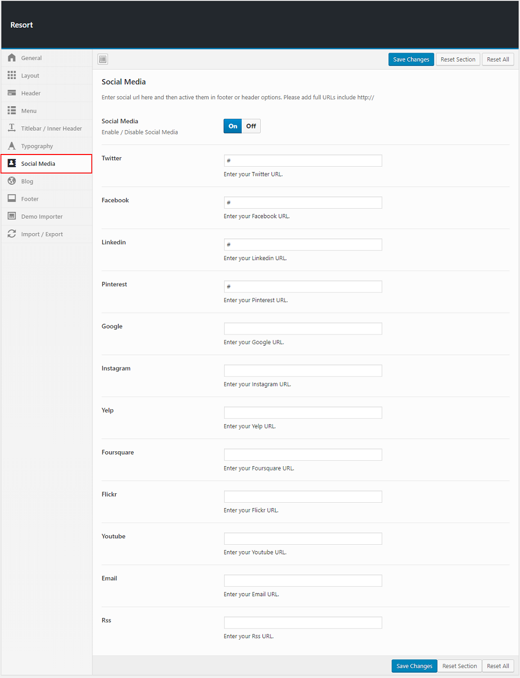Click the bottom Reset All button
This screenshot has width=520, height=678.
pyautogui.click(x=498, y=666)
